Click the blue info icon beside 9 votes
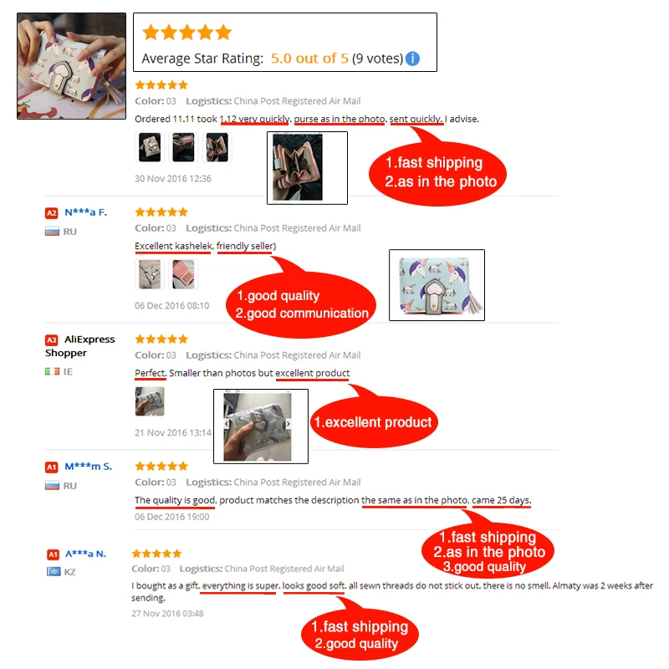669x669 pixels. click(x=412, y=59)
